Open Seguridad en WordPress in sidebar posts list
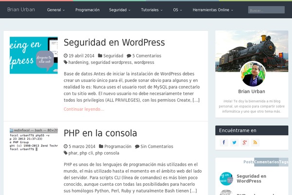Image resolution: width=292 pixels, height=195 pixels. click(252, 178)
